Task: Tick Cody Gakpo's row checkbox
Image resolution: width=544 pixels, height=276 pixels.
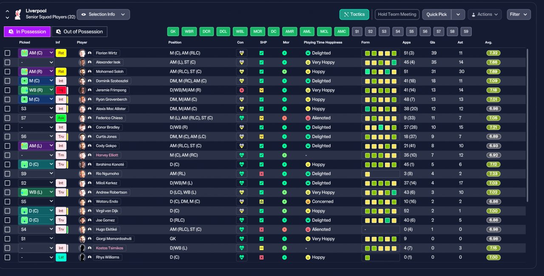Action: 7,146
